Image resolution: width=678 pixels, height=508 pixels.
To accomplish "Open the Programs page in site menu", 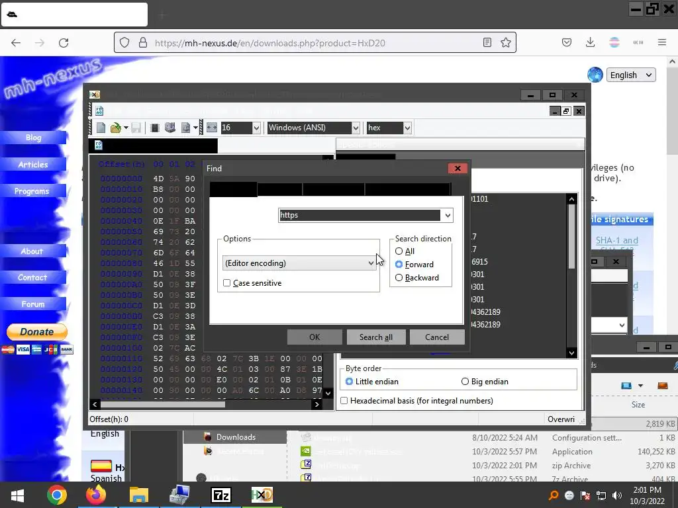I will tap(32, 191).
